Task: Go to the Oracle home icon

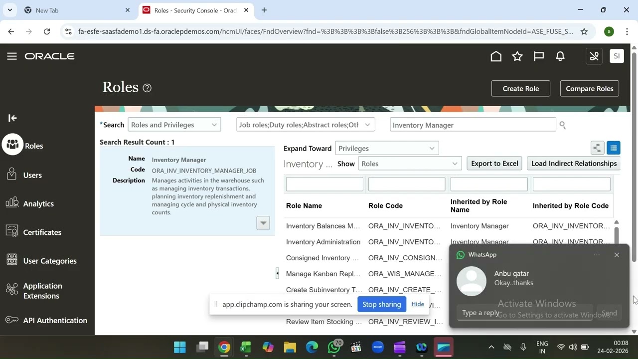Action: point(496,56)
